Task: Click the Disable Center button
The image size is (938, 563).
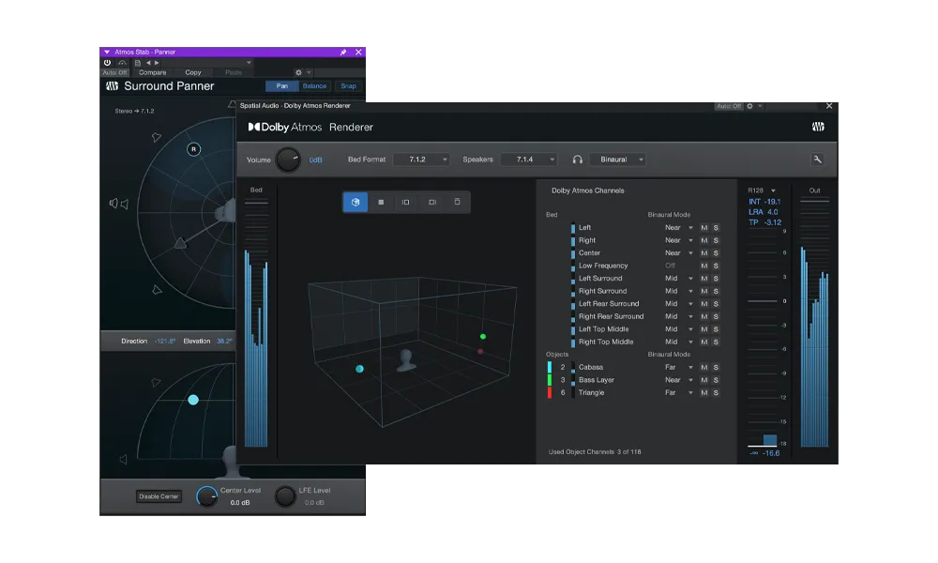Action: [159, 496]
